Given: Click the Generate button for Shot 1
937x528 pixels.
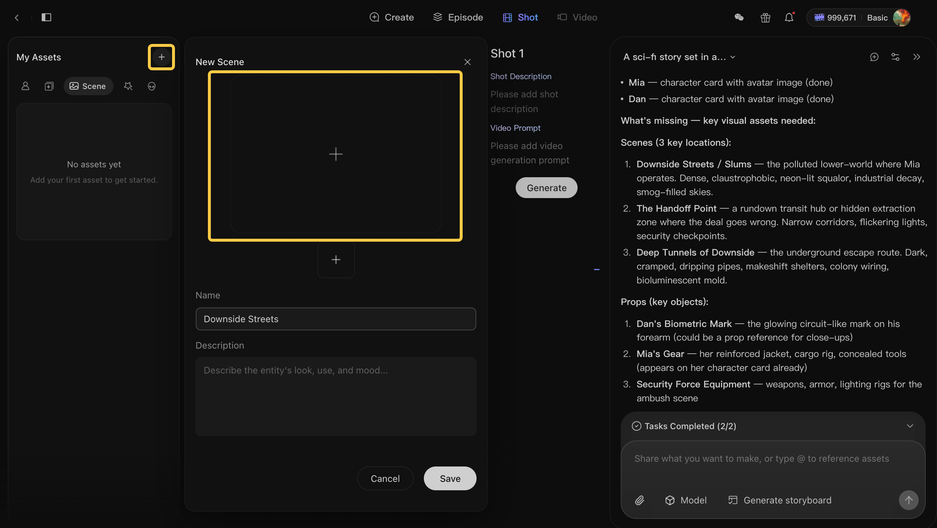Looking at the screenshot, I should [x=546, y=188].
